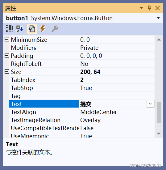Select the Size property name
The width and height of the screenshot is (166, 170).
coord(16,72)
